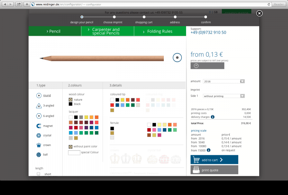288x195 pixels.
Task: Choose the 3-angled pencil type icon
Action: (x=39, y=105)
